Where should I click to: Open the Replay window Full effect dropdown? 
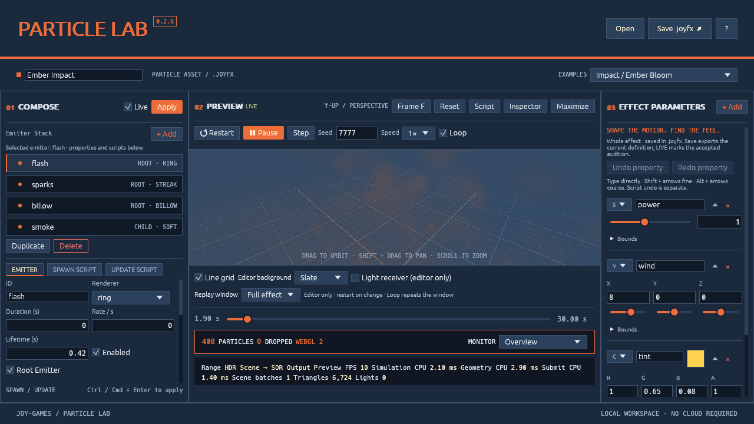(271, 294)
